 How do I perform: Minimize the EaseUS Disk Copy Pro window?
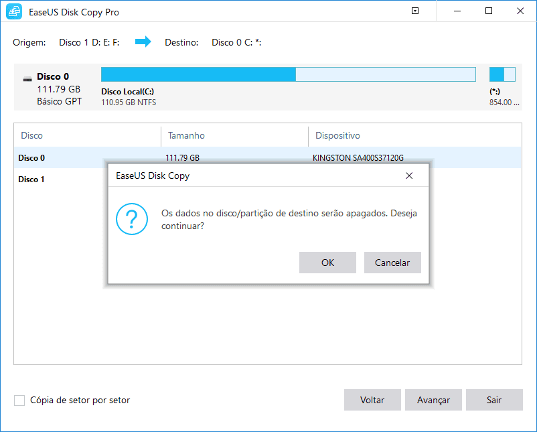click(457, 11)
